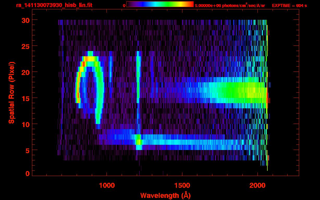Screen dimensions: 320x200
Task: Click the ring-shaped emission feature near 900 Å
Action: (90, 90)
